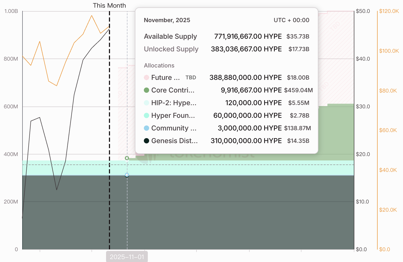Click the Allocations section heading
Screen dimensions: 403x262
click(159, 65)
